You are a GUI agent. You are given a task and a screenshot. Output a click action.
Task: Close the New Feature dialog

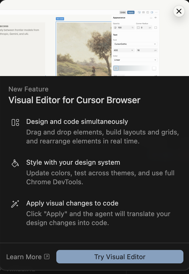(x=179, y=11)
